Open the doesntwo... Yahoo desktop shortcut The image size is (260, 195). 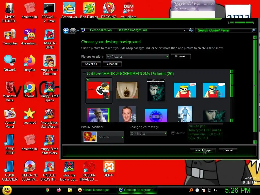[29, 37]
